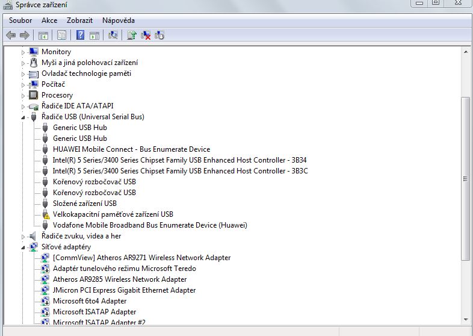The image size is (473, 336).
Task: Click the HUAWEI Mobile Connect device icon
Action: point(45,149)
